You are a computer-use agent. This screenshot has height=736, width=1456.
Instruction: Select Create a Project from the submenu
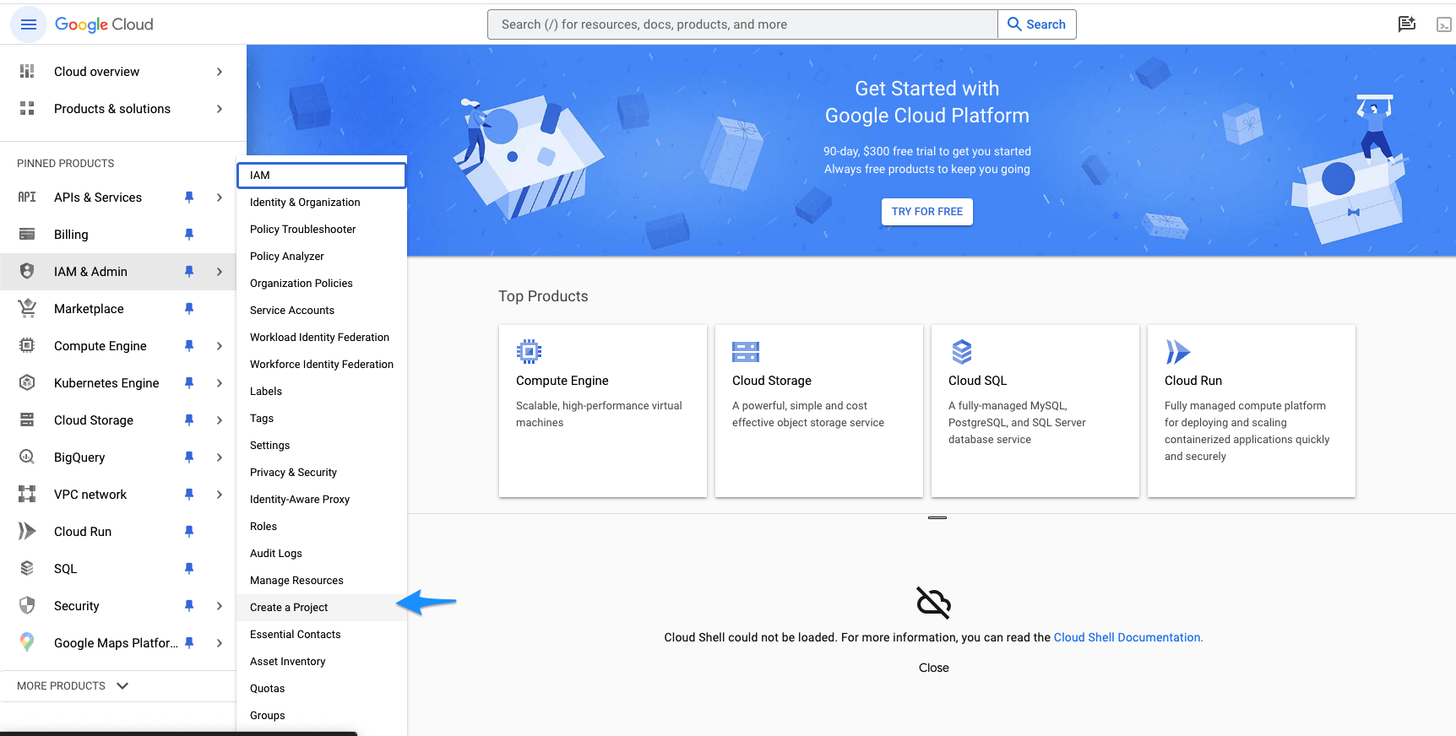pyautogui.click(x=321, y=608)
